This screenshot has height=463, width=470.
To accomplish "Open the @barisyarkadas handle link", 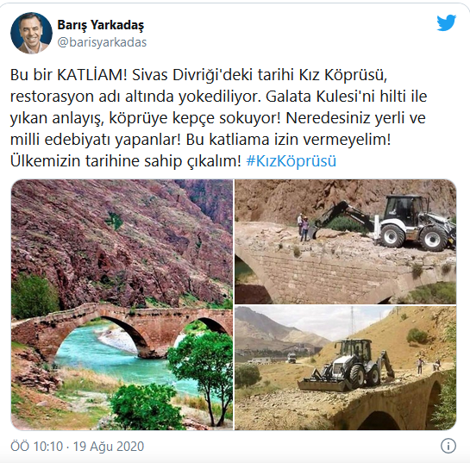I will coord(102,42).
